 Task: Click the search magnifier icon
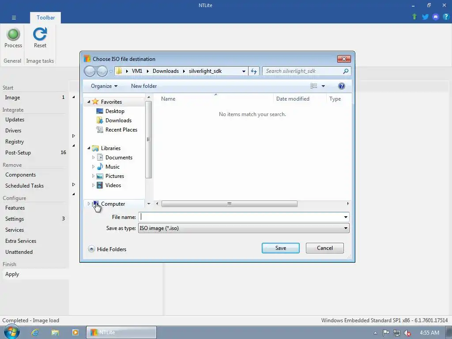click(346, 71)
